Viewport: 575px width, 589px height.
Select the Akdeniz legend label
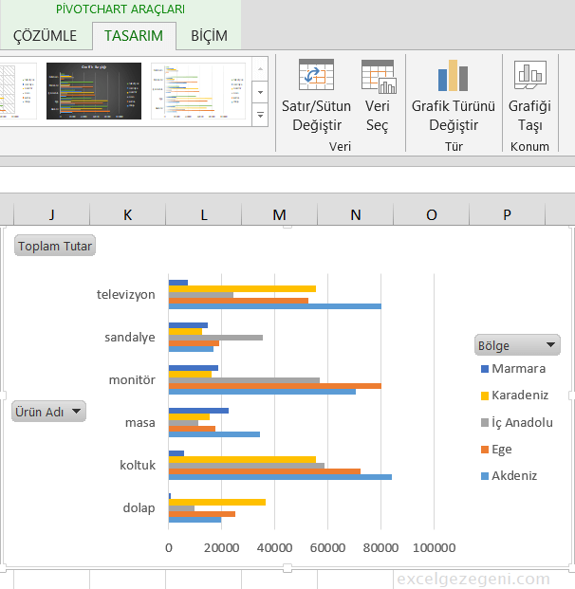pos(514,475)
